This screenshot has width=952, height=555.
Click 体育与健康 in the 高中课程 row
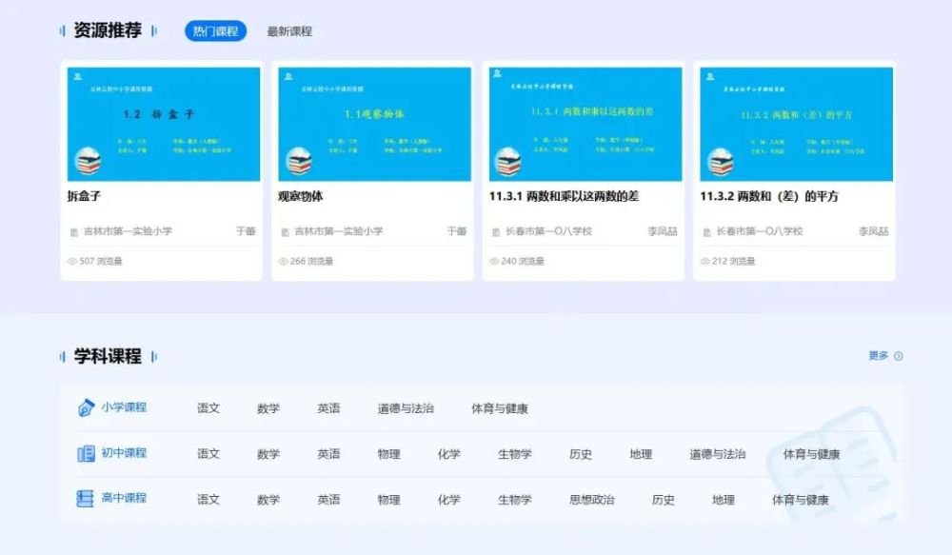click(x=800, y=500)
